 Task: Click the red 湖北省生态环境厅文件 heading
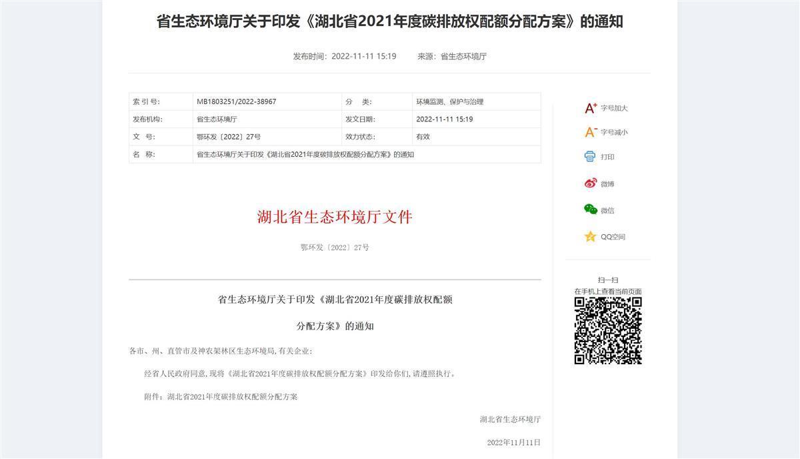pos(335,217)
